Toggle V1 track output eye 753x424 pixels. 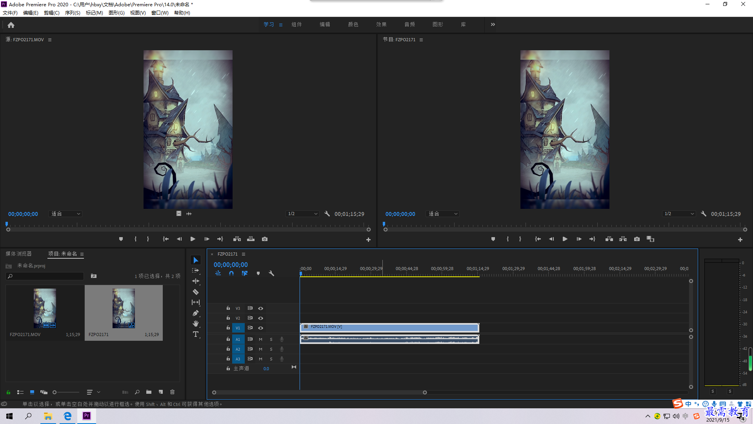coord(260,328)
